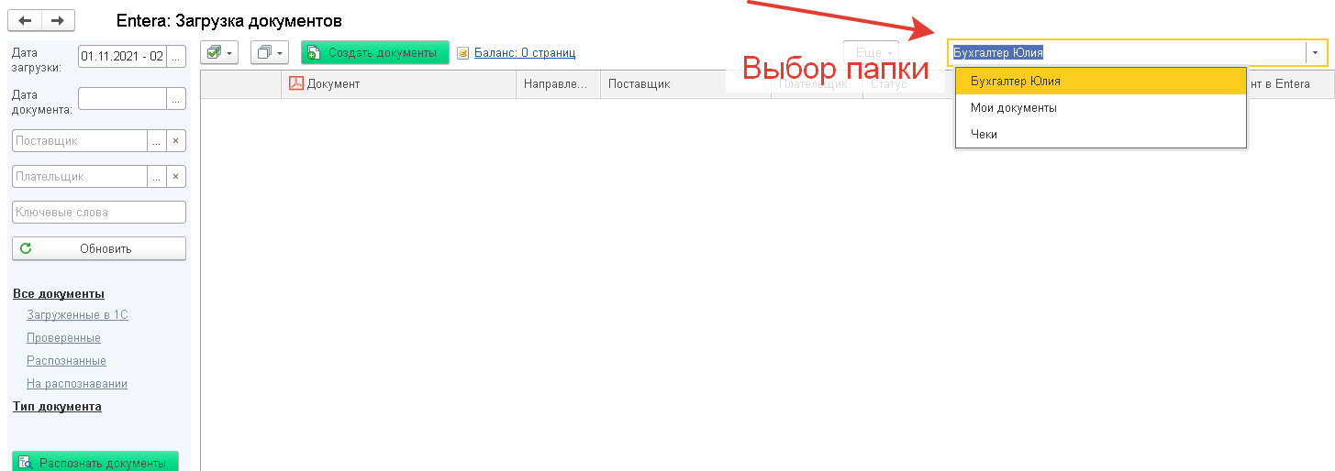Image resolution: width=1335 pixels, height=471 pixels.
Task: Filter by Проверенные documents
Action: click(x=63, y=338)
